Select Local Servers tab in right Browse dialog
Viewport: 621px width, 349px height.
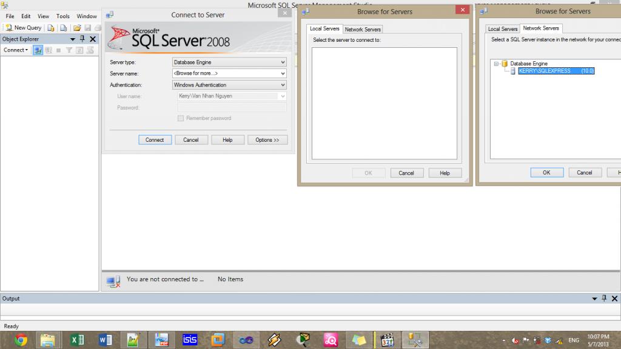(503, 29)
